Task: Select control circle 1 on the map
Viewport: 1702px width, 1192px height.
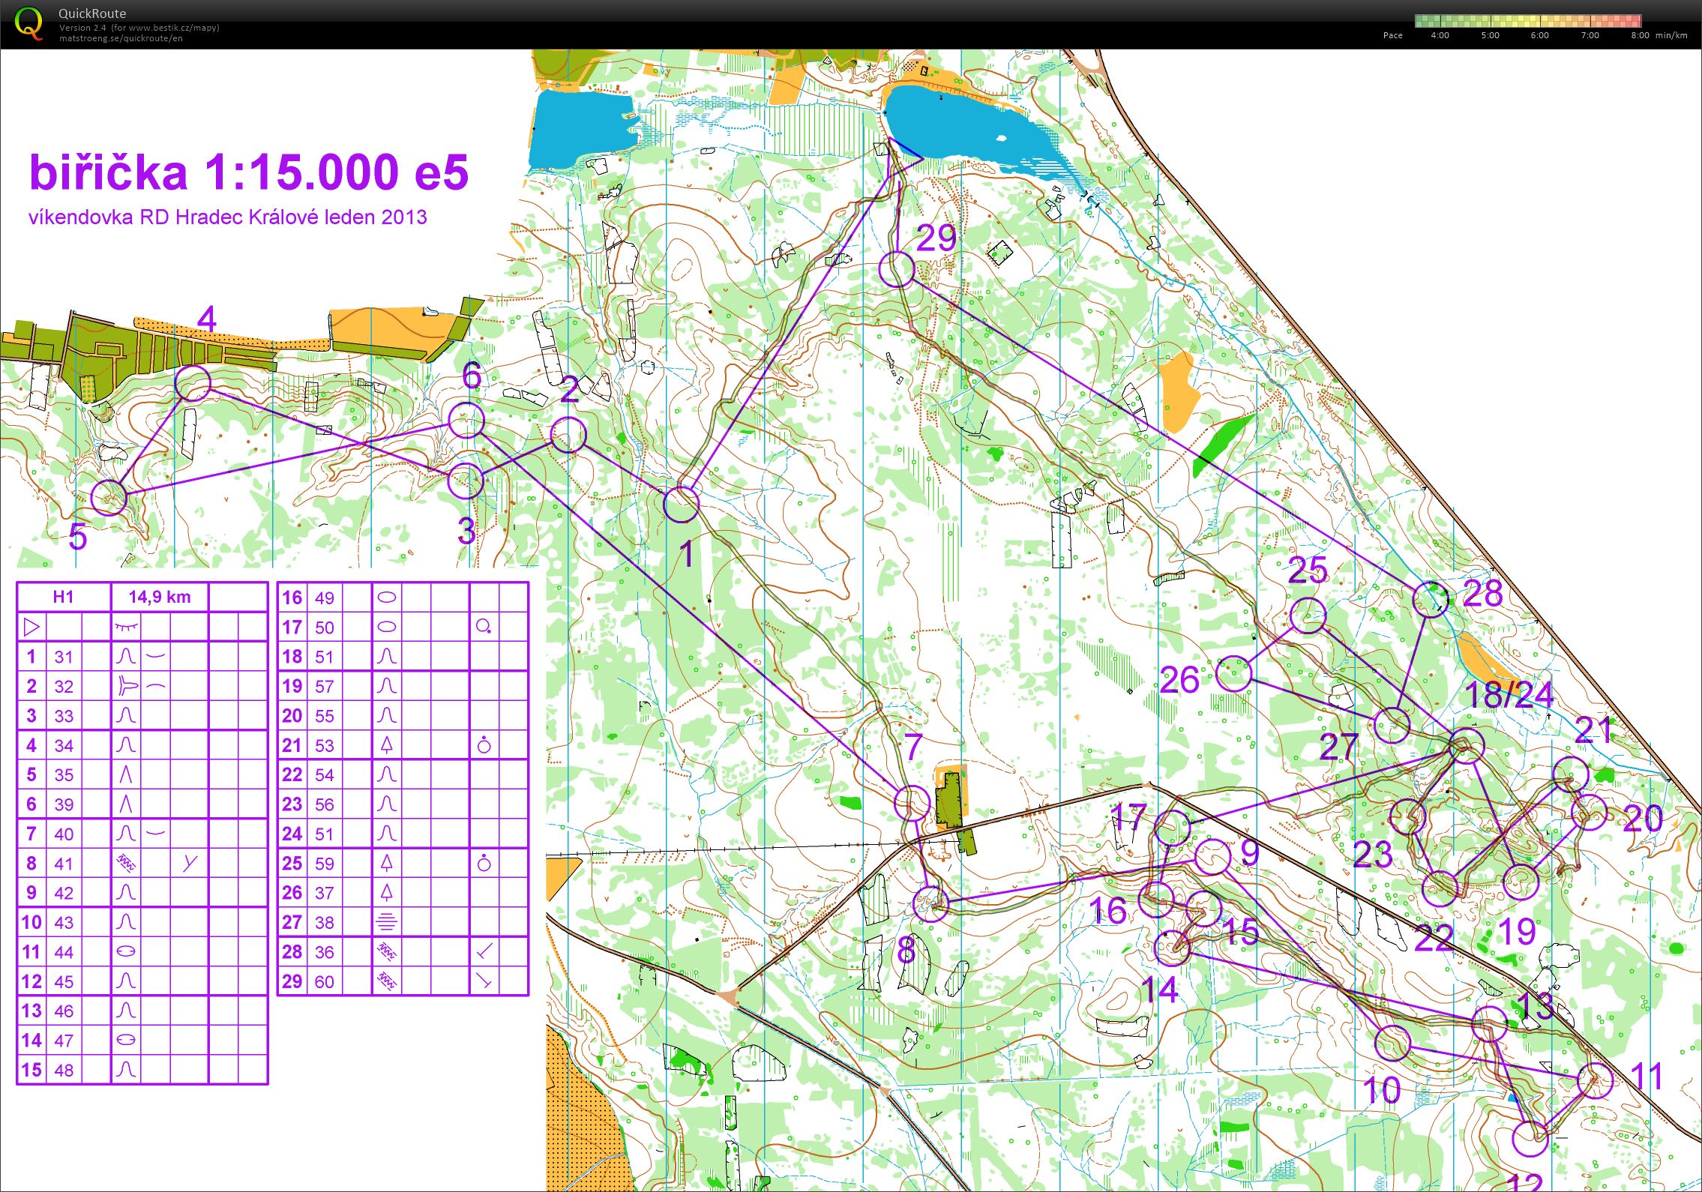Action: coord(682,504)
